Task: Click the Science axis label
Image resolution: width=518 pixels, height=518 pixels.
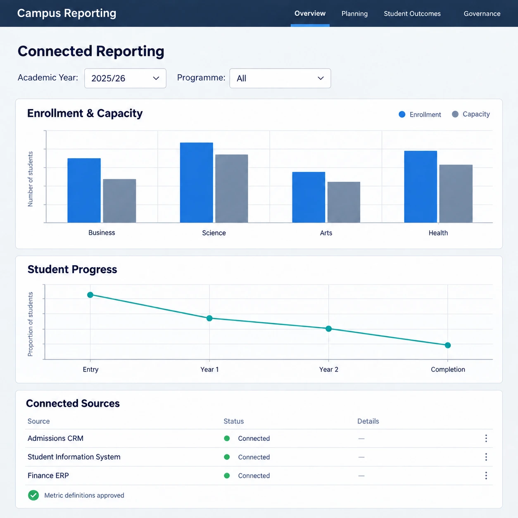Action: pos(214,233)
